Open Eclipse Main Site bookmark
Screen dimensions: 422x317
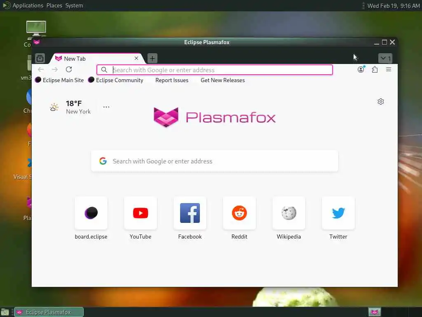[59, 80]
